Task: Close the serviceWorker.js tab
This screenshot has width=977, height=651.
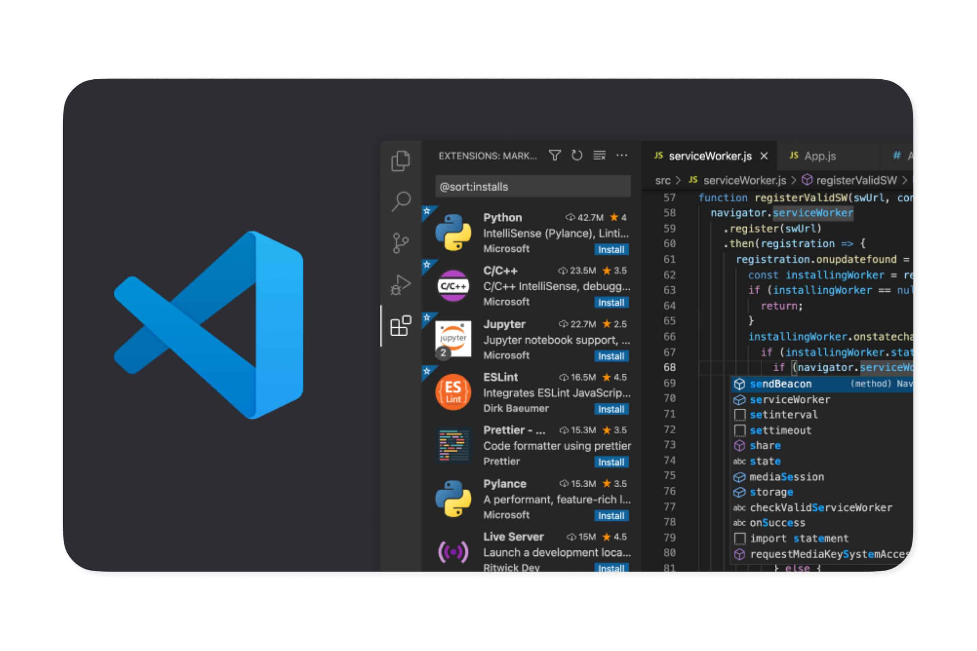Action: pyautogui.click(x=764, y=156)
